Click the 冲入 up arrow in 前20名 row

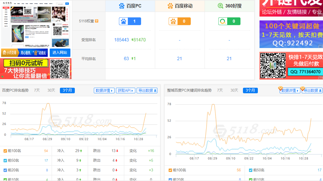point(80,170)
